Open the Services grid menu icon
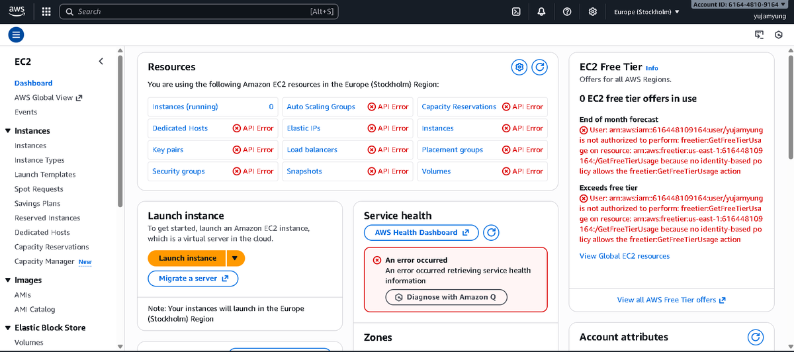Viewport: 794px width, 352px height. pos(46,12)
